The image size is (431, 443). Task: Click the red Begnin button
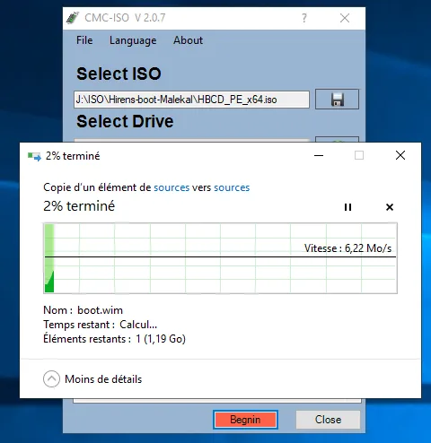pyautogui.click(x=245, y=420)
